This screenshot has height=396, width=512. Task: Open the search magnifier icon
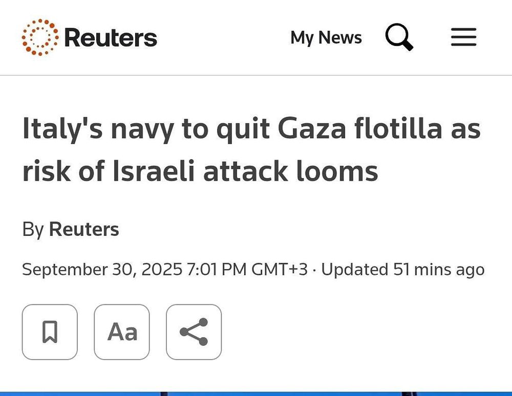pyautogui.click(x=399, y=37)
